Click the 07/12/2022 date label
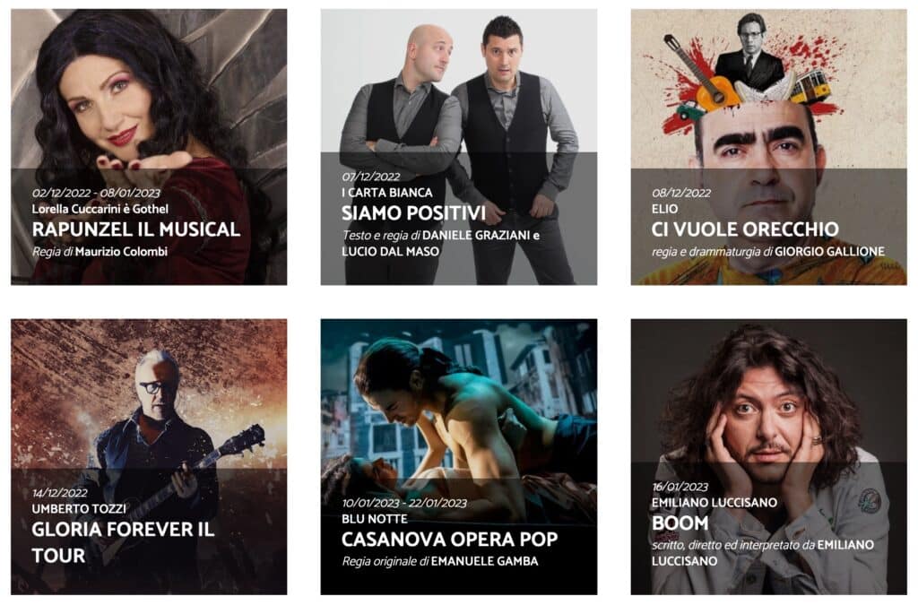The image size is (918, 605). (371, 177)
